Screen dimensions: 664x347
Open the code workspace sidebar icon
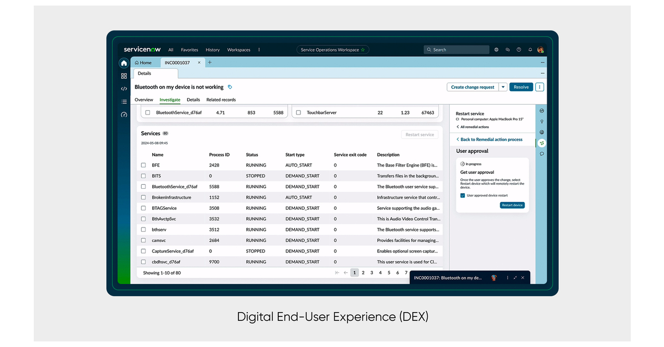click(x=124, y=89)
